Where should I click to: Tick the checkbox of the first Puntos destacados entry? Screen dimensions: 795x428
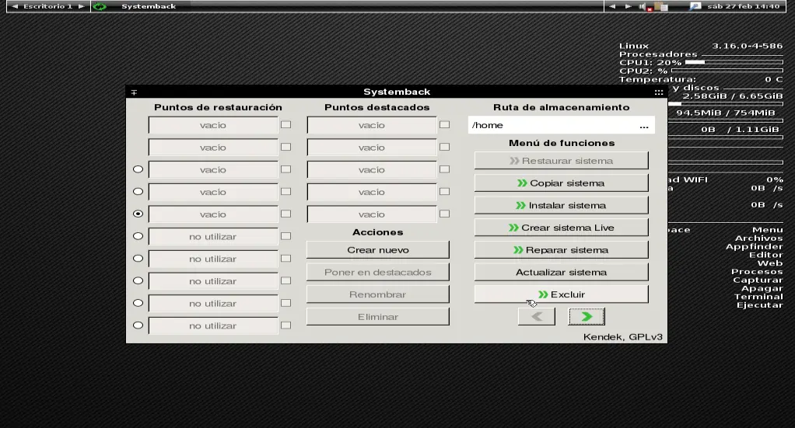pyautogui.click(x=445, y=124)
